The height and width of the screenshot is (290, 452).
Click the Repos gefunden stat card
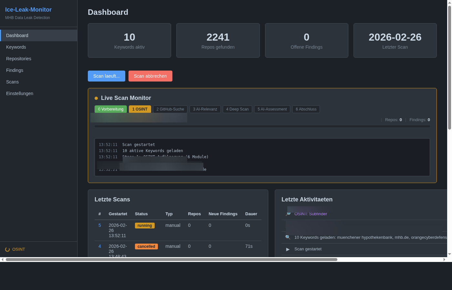click(218, 41)
